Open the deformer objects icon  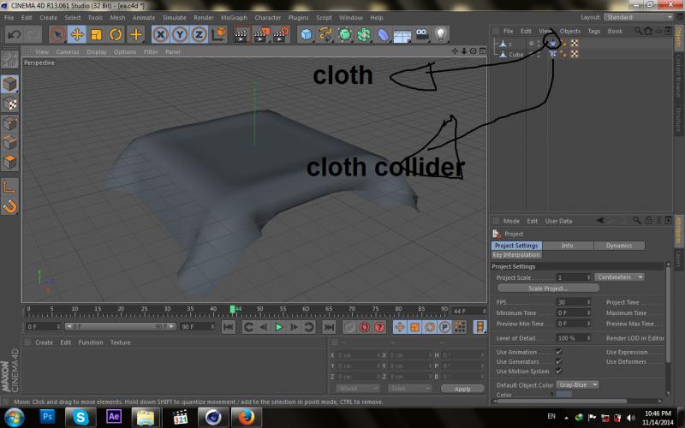pos(383,34)
